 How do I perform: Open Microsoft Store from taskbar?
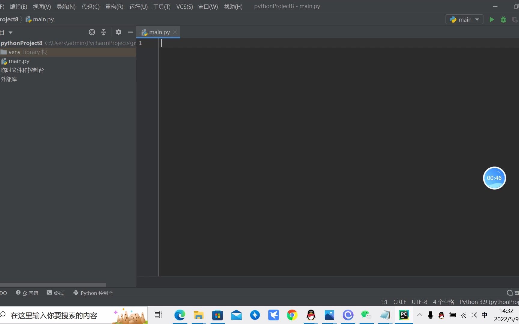(217, 315)
